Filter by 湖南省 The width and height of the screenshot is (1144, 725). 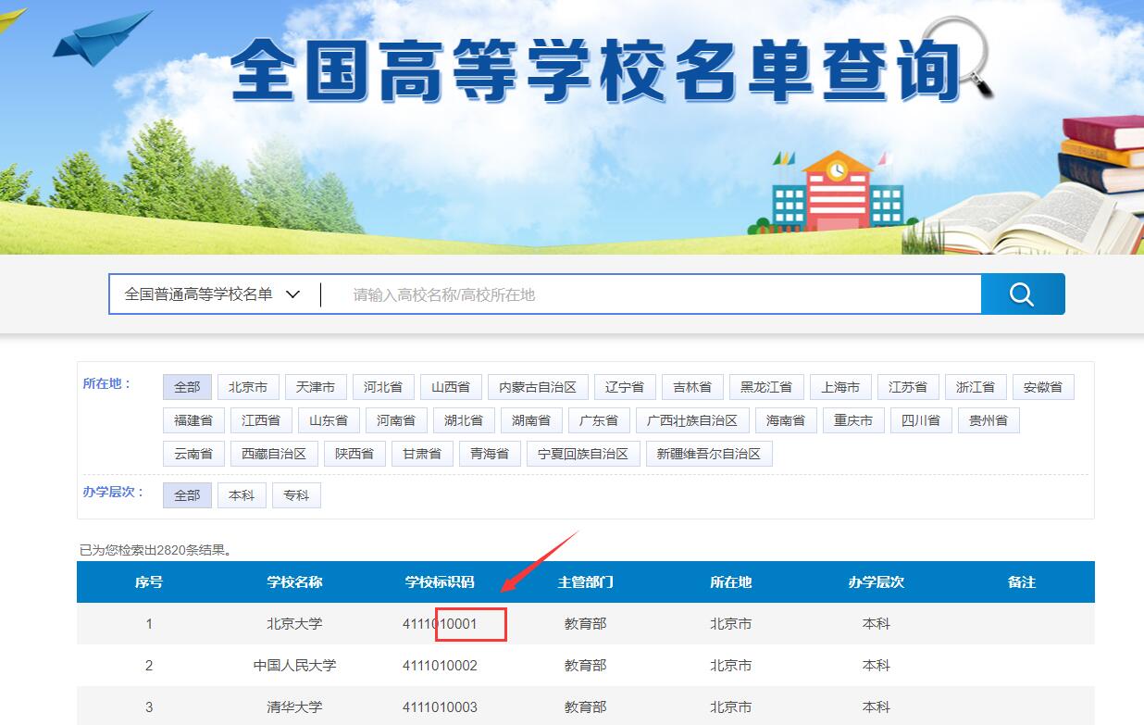click(x=531, y=420)
